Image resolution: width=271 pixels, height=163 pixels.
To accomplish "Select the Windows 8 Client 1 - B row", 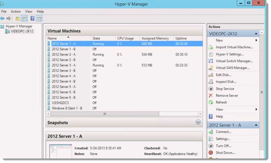I will pos(124,108).
